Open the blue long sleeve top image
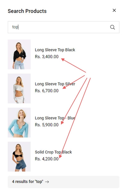Image resolution: width=124 pixels, height=193 pixels. (19, 123)
